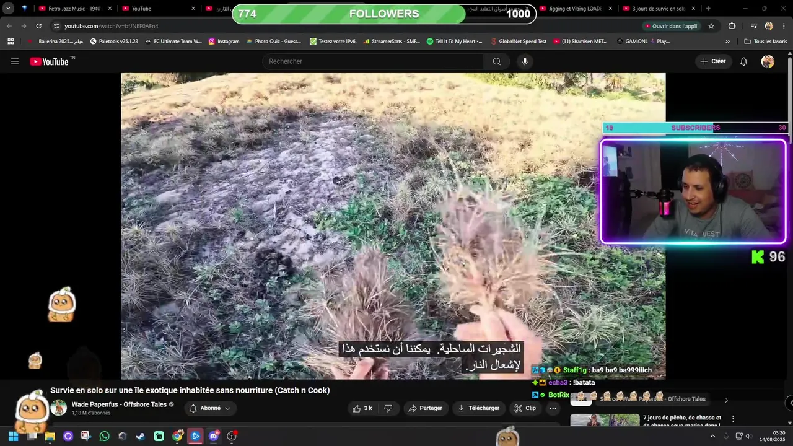Open suggested video 7 jours de pêche thumbnail
Image resolution: width=793 pixels, height=446 pixels.
tap(605, 421)
